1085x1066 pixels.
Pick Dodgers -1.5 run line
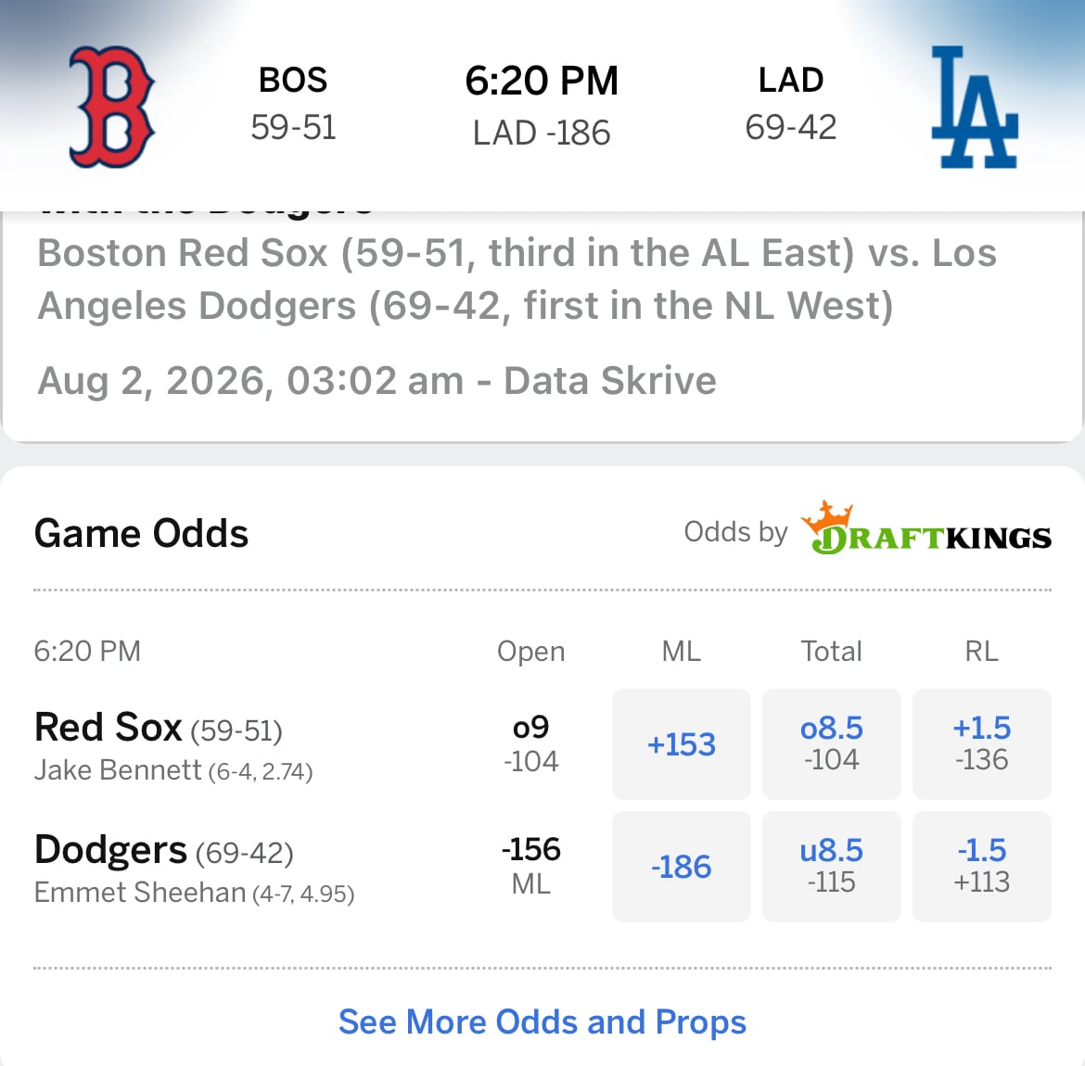pos(981,867)
